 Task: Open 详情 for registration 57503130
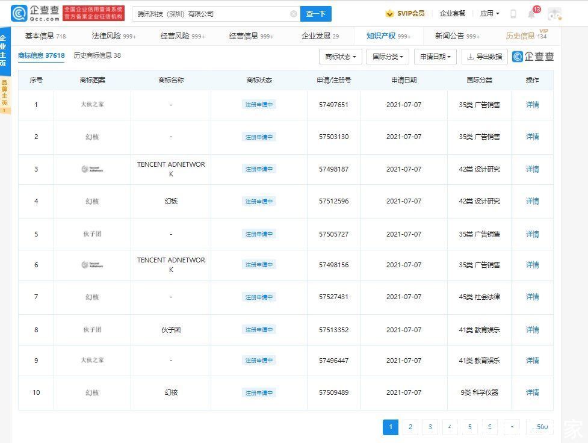532,137
